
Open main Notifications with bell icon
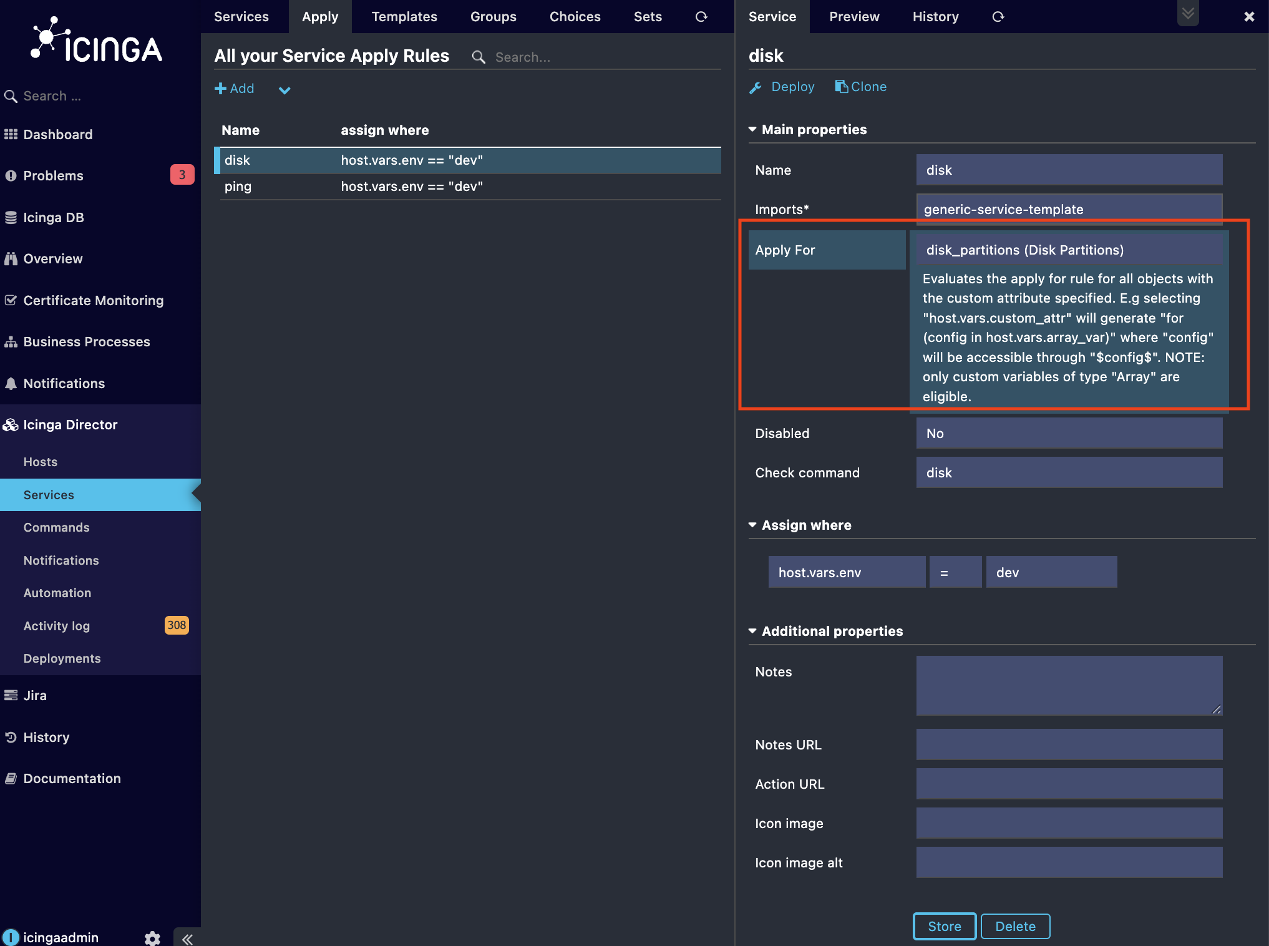tap(64, 383)
